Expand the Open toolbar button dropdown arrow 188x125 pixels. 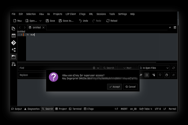(41, 21)
